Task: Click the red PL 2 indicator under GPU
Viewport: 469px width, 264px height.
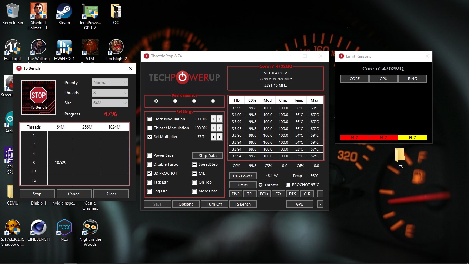Action: point(383,137)
